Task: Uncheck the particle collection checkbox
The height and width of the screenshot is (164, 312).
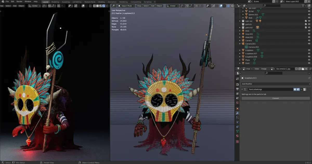Action: click(306, 24)
